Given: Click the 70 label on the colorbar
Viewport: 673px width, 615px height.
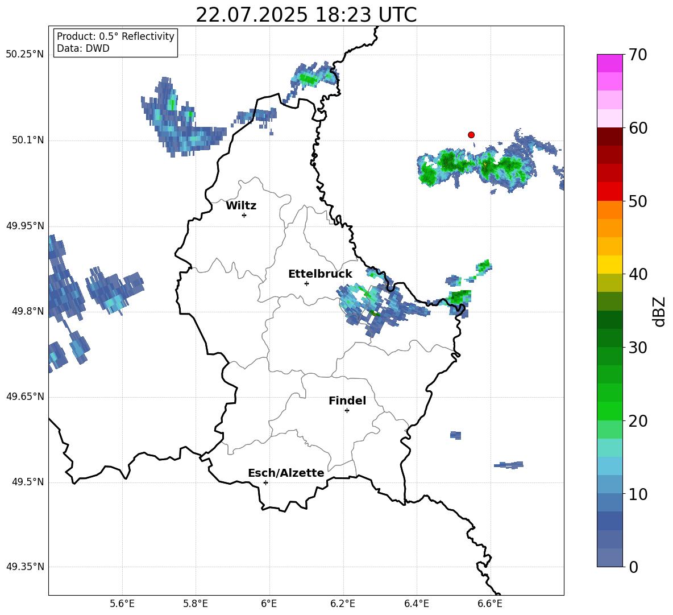Looking at the screenshot, I should (638, 55).
